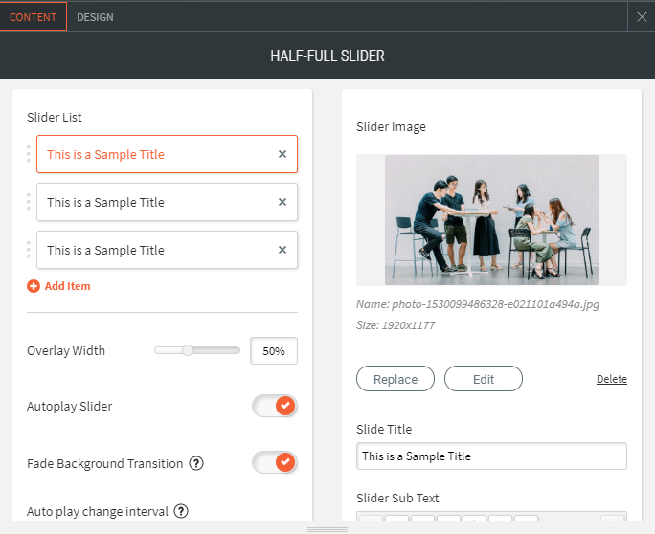Image resolution: width=655 pixels, height=534 pixels.
Task: Show help for Auto play change interval
Action: tap(181, 511)
